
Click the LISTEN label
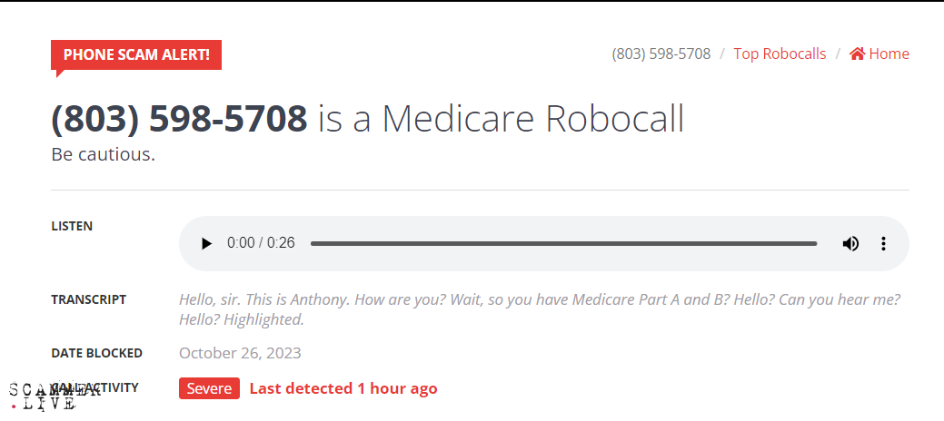click(72, 226)
